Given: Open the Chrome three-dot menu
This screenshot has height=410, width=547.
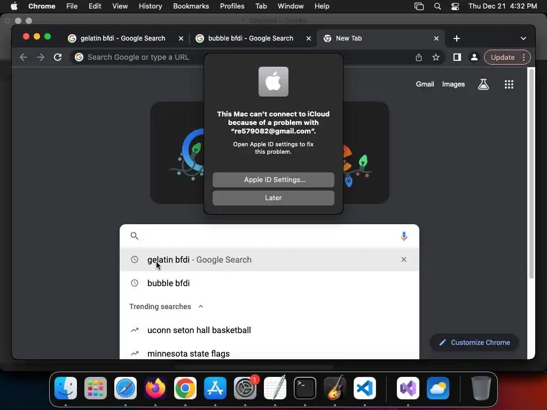Looking at the screenshot, I should [523, 57].
